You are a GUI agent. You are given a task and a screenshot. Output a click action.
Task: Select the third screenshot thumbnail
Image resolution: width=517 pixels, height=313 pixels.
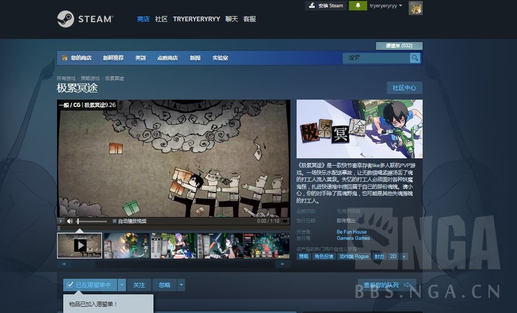173,246
